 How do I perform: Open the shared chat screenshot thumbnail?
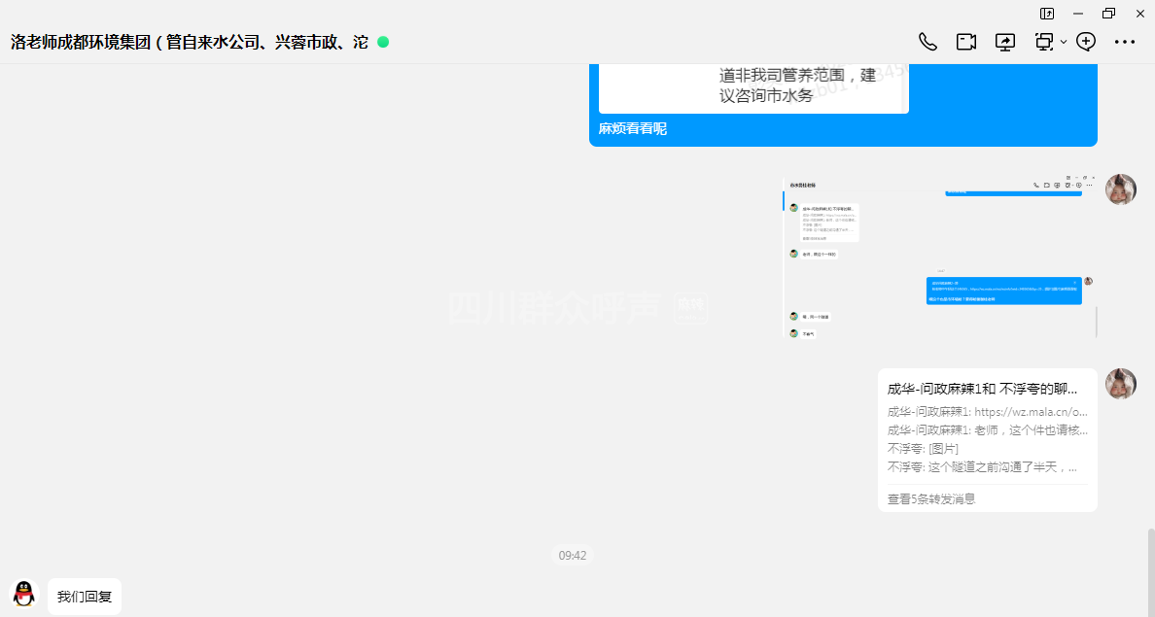(939, 257)
